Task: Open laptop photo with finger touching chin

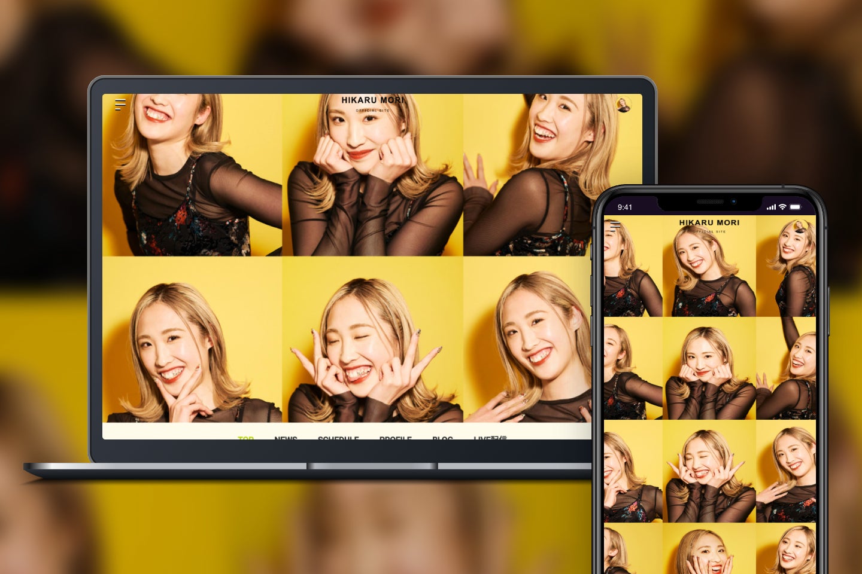Action: (192, 340)
